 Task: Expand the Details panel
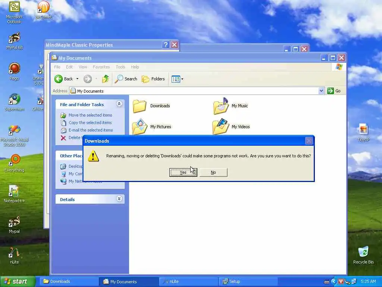tap(119, 199)
